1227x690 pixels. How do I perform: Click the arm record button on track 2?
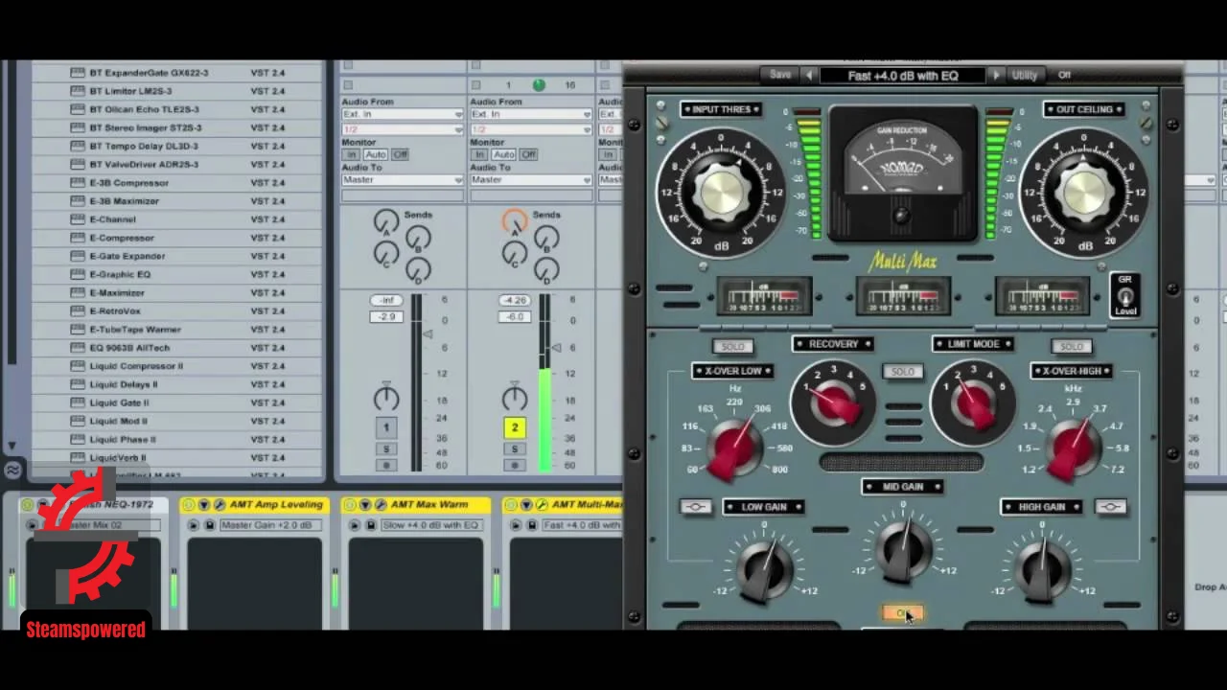pos(515,466)
